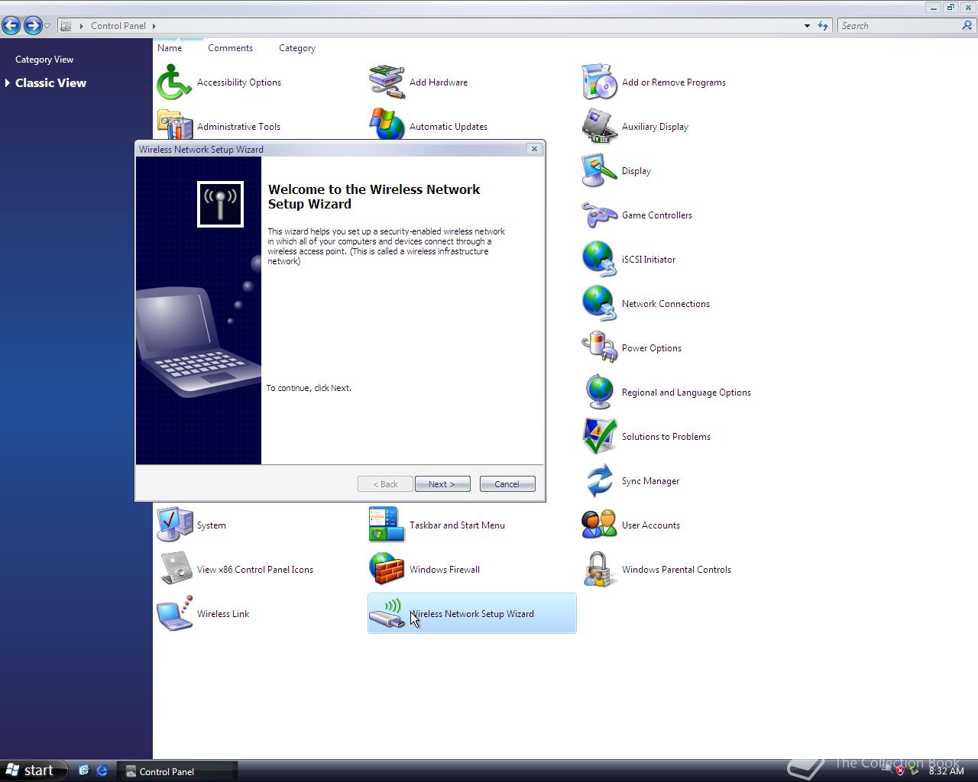Open the Start menu
Image resolution: width=978 pixels, height=782 pixels.
pos(34,771)
